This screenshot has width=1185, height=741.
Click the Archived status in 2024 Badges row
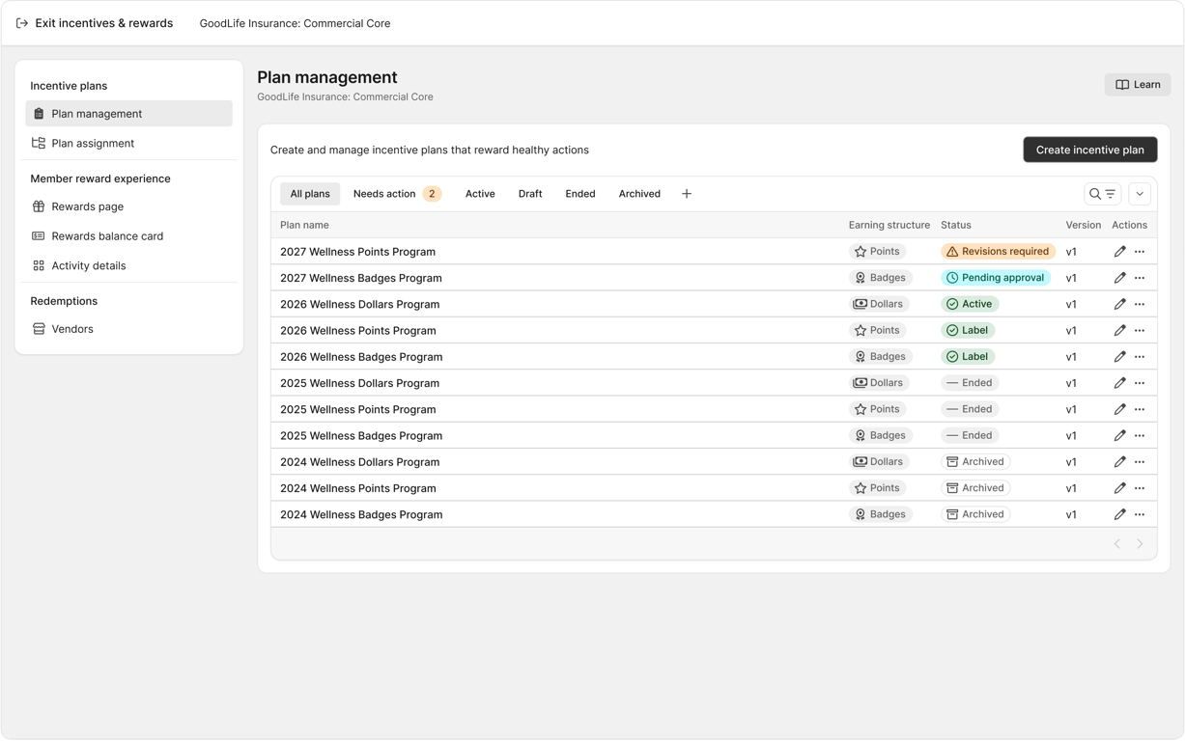[x=975, y=514]
